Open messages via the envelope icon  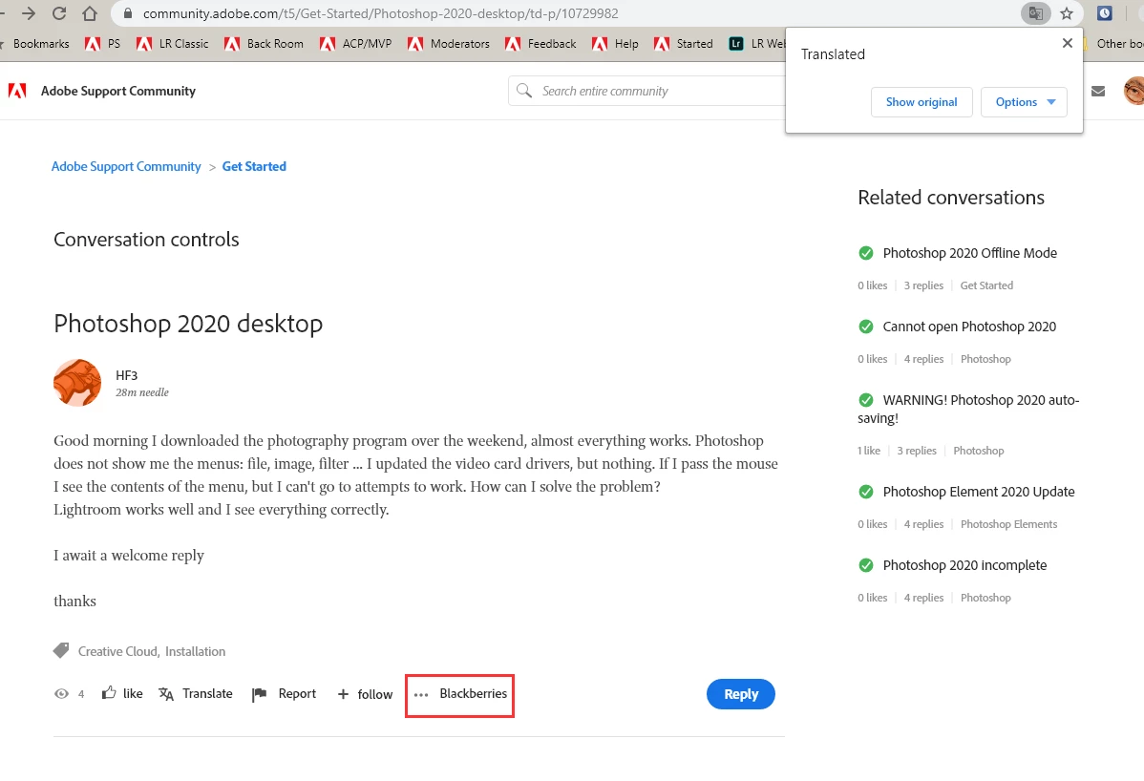click(1098, 91)
